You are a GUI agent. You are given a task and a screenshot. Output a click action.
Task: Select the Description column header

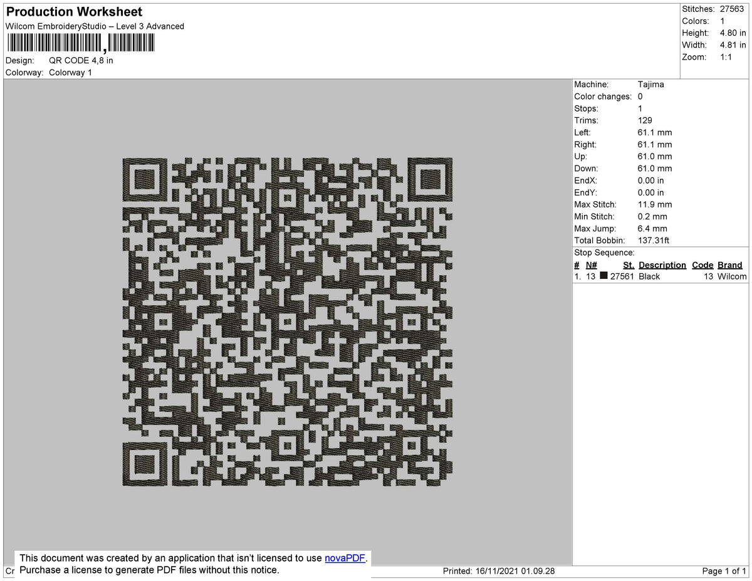point(662,264)
